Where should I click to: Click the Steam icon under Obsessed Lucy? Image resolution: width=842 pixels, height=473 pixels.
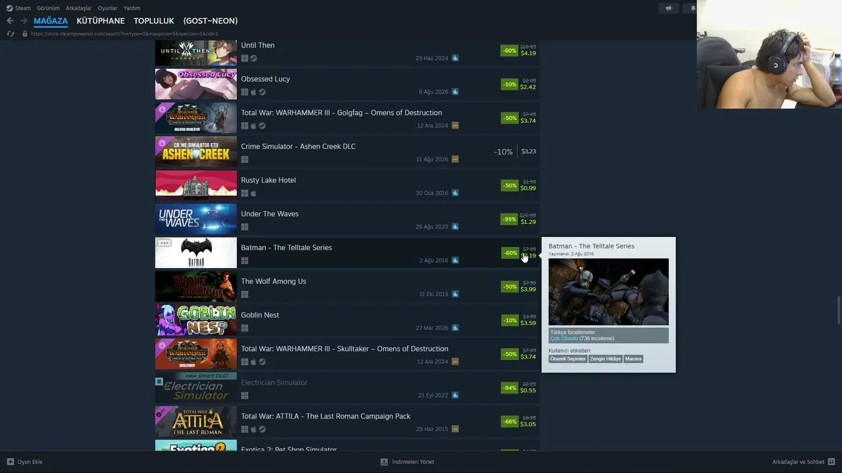262,92
